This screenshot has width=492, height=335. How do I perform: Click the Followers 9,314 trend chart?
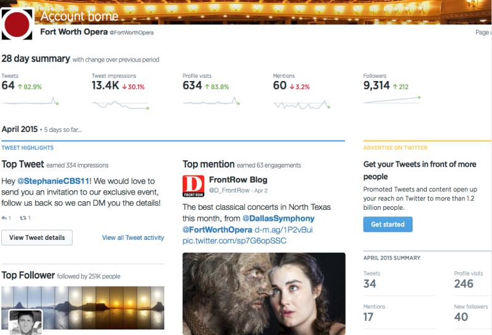pyautogui.click(x=392, y=101)
